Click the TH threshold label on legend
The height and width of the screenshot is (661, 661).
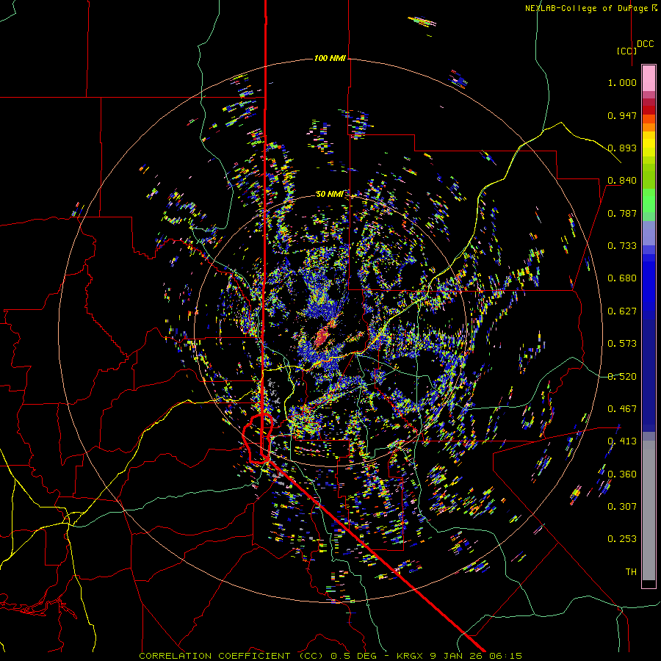[631, 572]
